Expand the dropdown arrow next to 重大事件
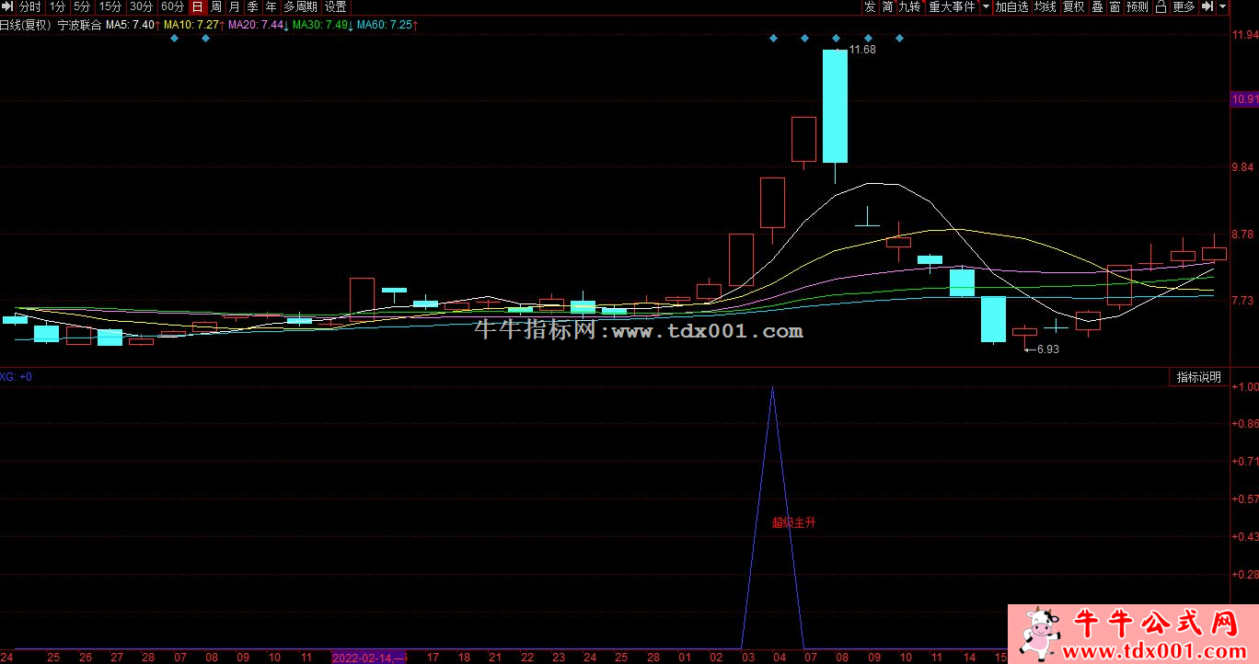 point(986,6)
